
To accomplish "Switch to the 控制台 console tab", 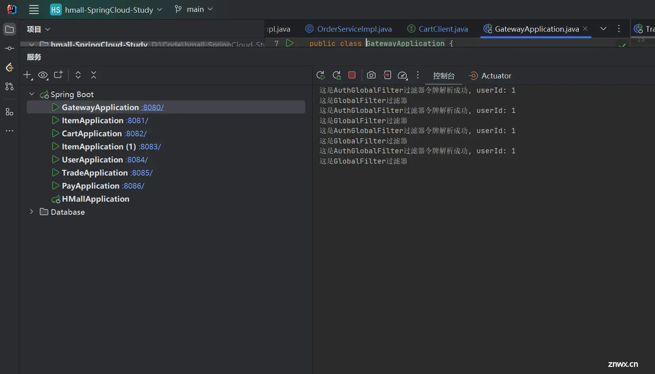I will 444,76.
